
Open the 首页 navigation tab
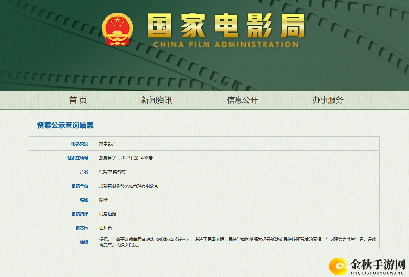78,100
